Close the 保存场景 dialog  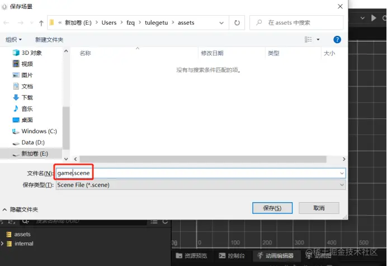point(340,6)
